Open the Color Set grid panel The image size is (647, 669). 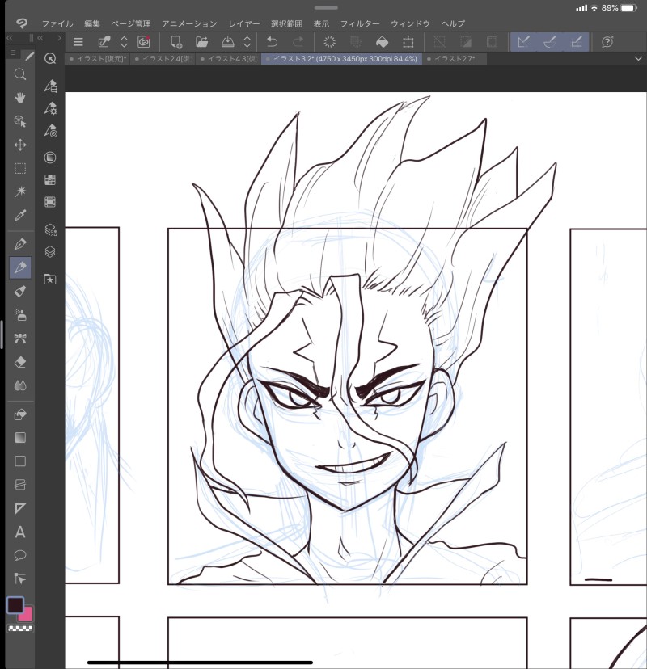(50, 179)
